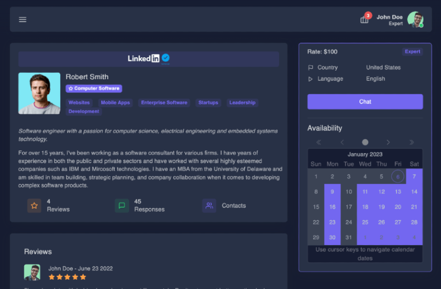Open the hamburger menu

tap(23, 20)
